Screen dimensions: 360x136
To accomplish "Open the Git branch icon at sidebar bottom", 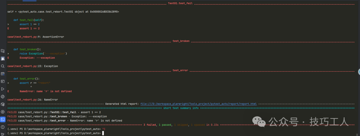I will pos(3,134).
